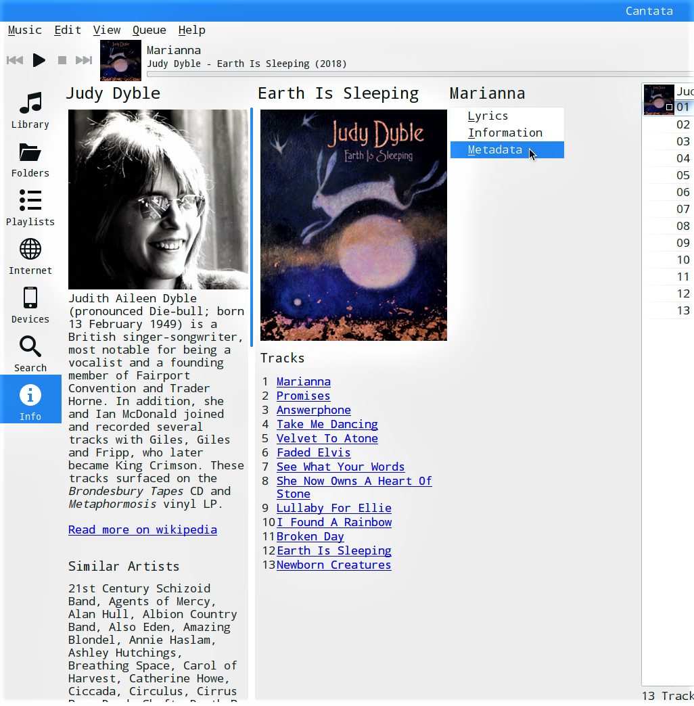Open the Queue menu
The width and height of the screenshot is (694, 706).
click(149, 30)
